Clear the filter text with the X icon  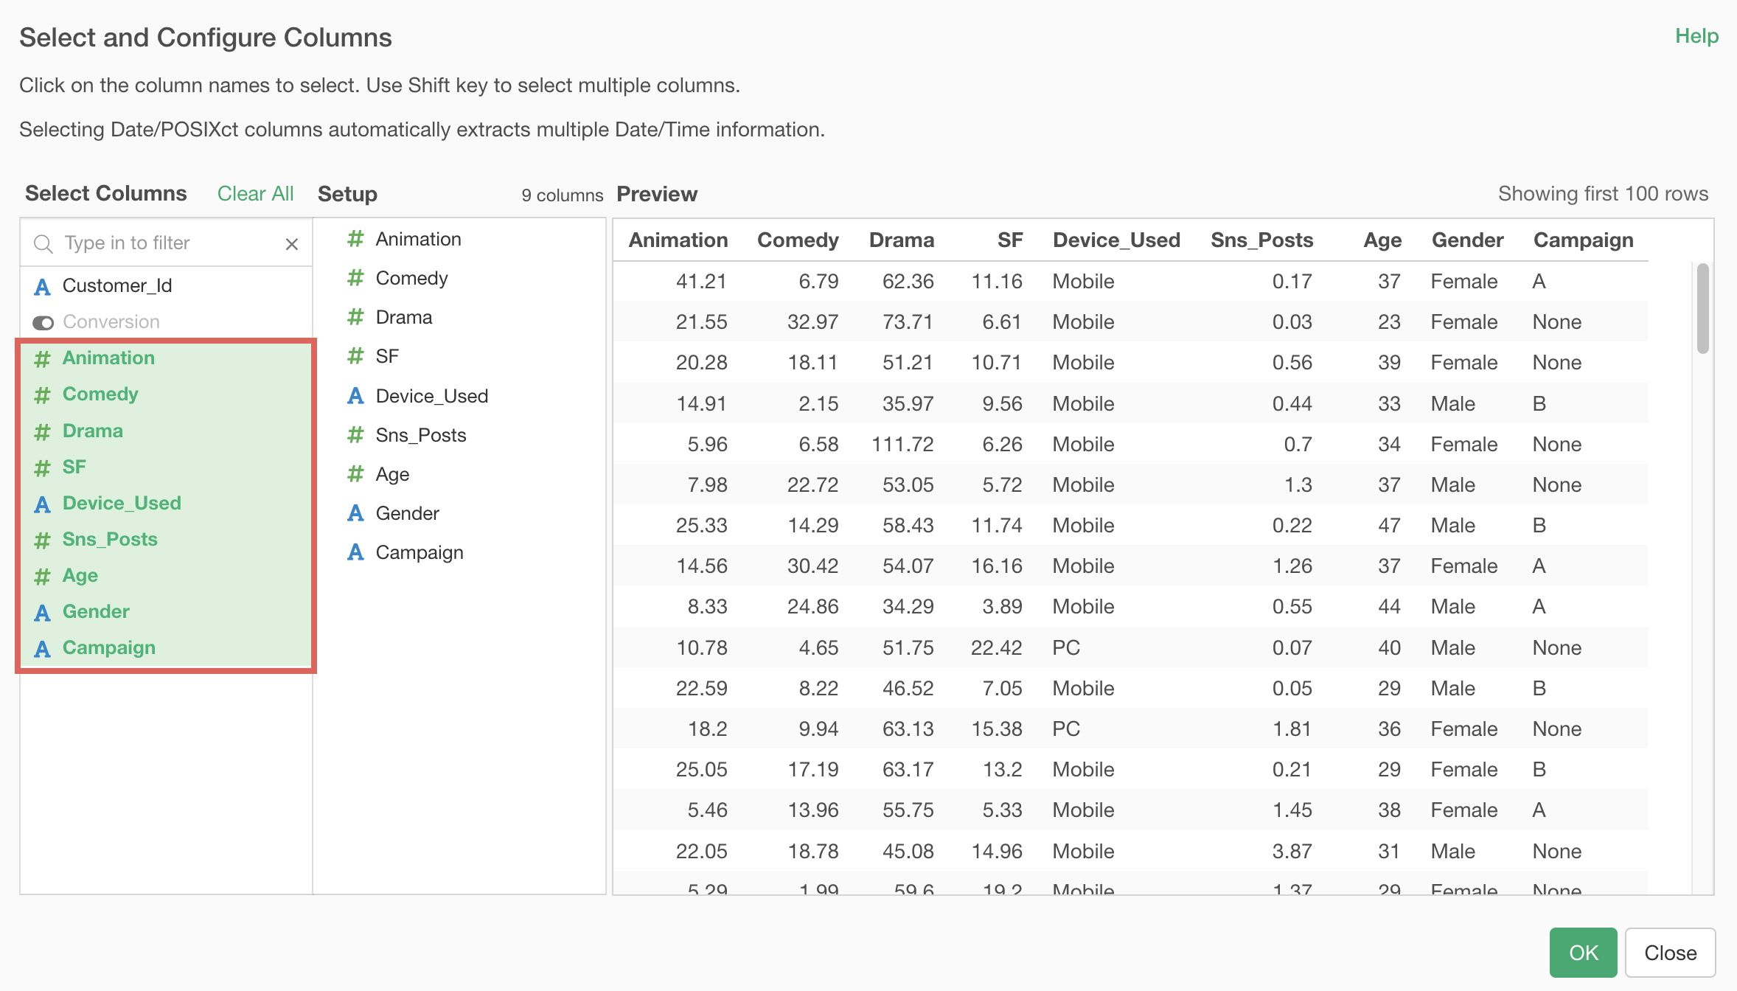click(292, 244)
